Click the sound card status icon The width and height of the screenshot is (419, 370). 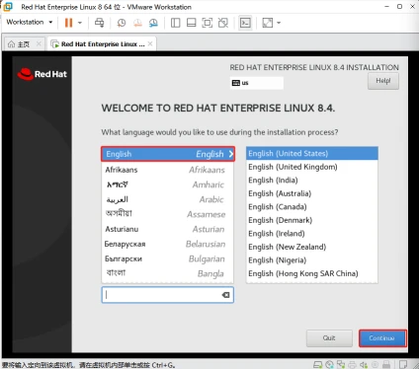(x=364, y=365)
